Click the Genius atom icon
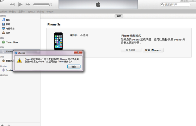Image resolution: width=196 pixels, height=126 pixels. pos(3,70)
